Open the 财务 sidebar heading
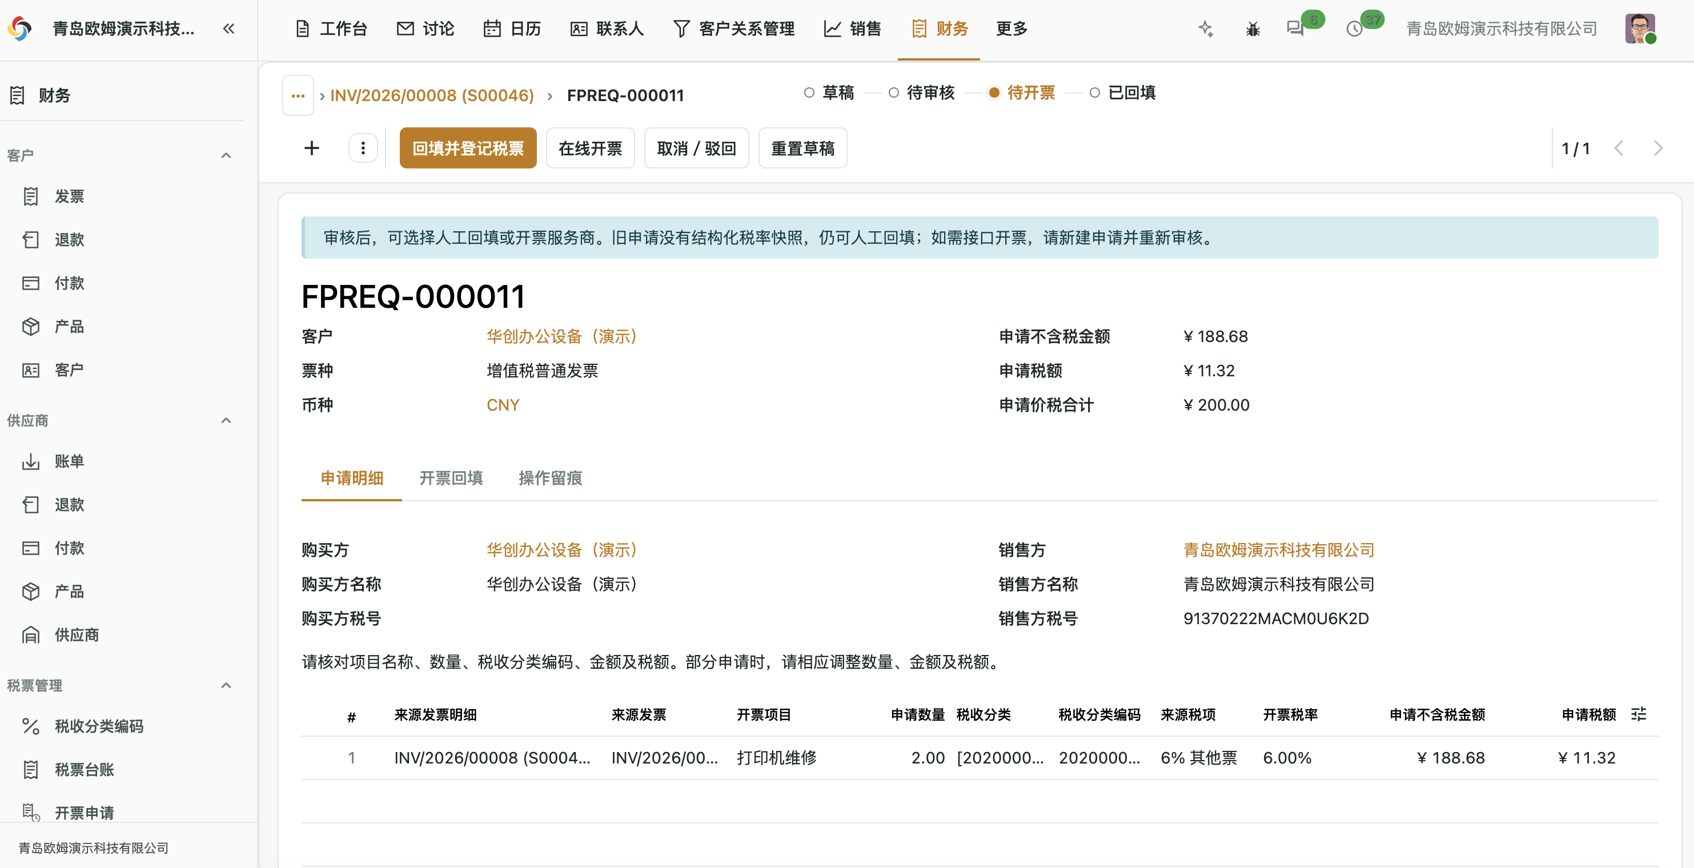Screen dimensions: 1694x868 pyautogui.click(x=54, y=95)
